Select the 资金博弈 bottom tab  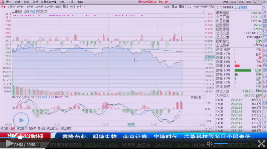click(x=66, y=129)
